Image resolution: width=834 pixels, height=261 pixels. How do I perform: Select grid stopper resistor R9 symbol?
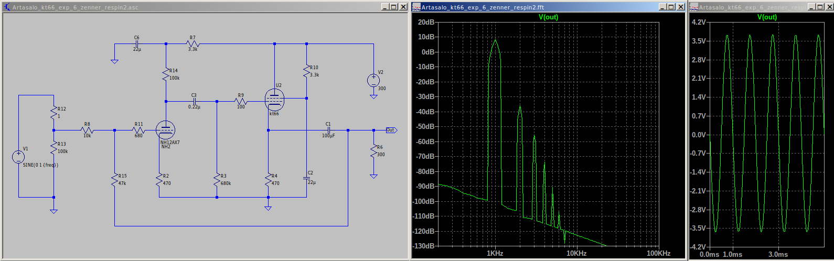(241, 101)
